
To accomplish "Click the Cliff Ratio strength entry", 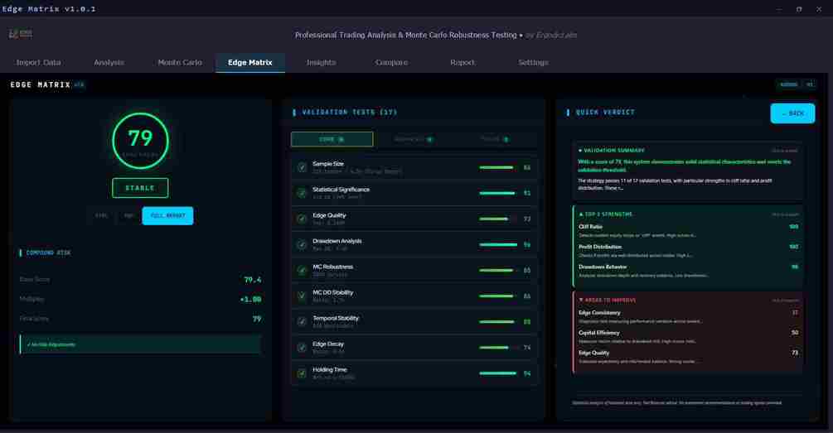I will click(689, 230).
